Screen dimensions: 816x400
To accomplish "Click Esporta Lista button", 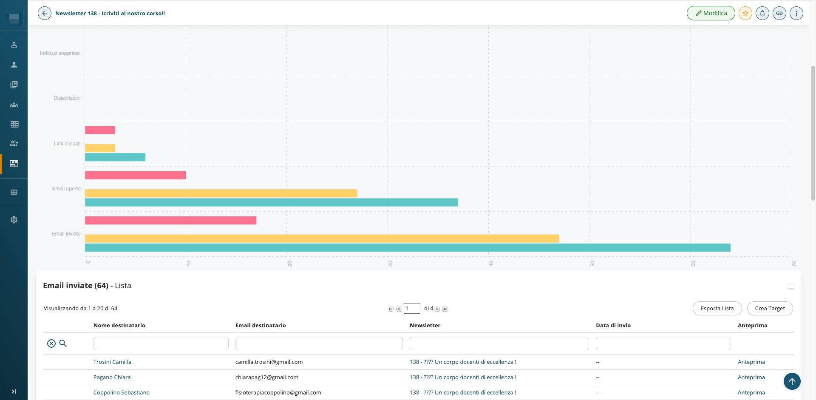I will coord(717,308).
